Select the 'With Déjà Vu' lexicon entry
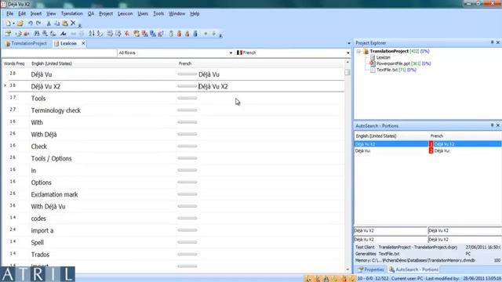The width and height of the screenshot is (502, 282). (48, 207)
